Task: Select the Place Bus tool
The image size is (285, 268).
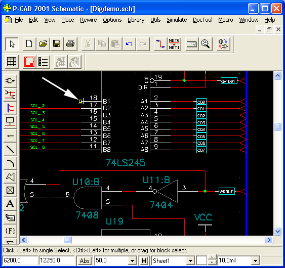Action: pos(10,108)
